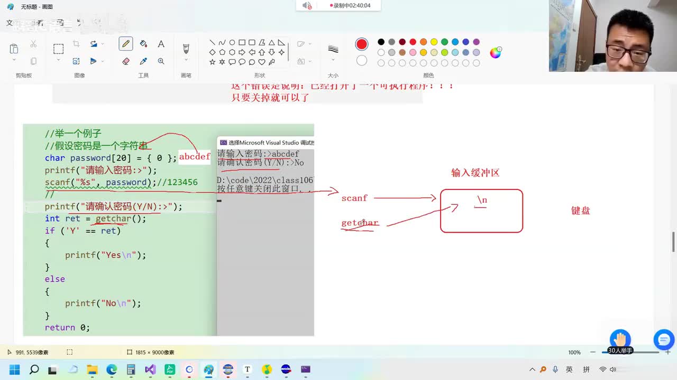Select the Eraser tool
Screen dimensions: 677x380
126,61
